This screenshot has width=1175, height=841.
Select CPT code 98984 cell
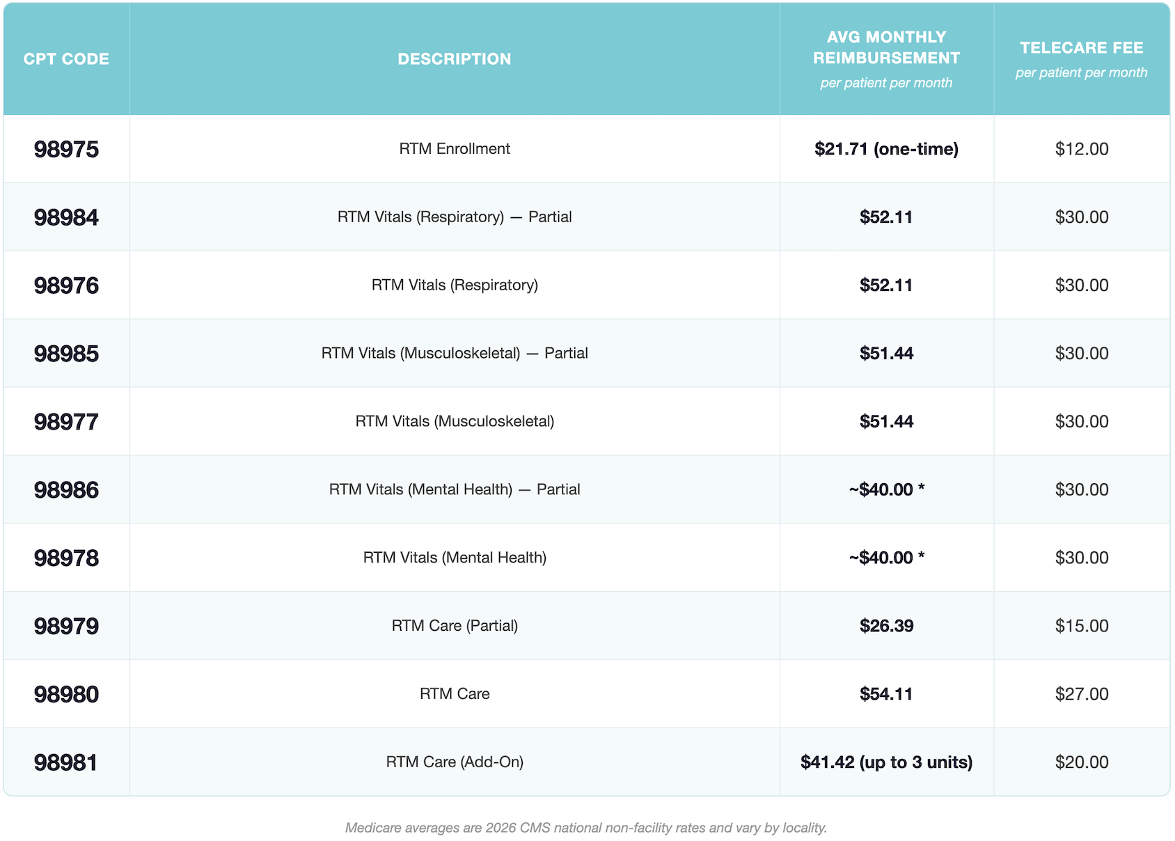pyautogui.click(x=66, y=217)
